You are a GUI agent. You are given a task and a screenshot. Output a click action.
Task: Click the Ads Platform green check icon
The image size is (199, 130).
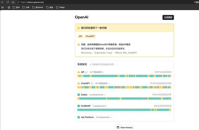tap(78, 117)
